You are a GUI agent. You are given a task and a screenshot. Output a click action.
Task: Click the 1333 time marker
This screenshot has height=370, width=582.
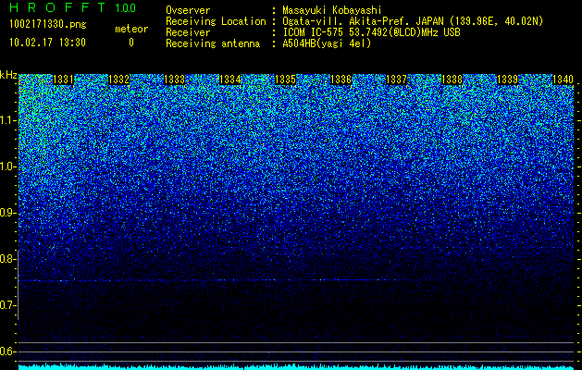tap(175, 80)
